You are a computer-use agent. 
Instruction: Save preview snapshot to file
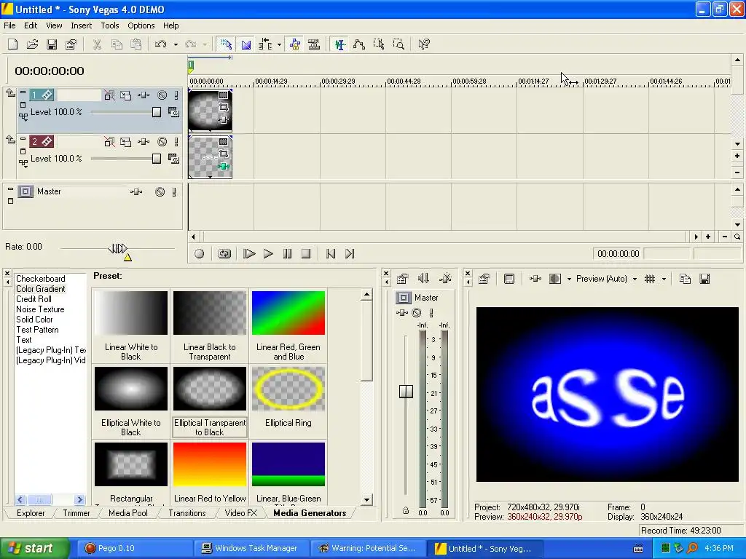pyautogui.click(x=704, y=279)
